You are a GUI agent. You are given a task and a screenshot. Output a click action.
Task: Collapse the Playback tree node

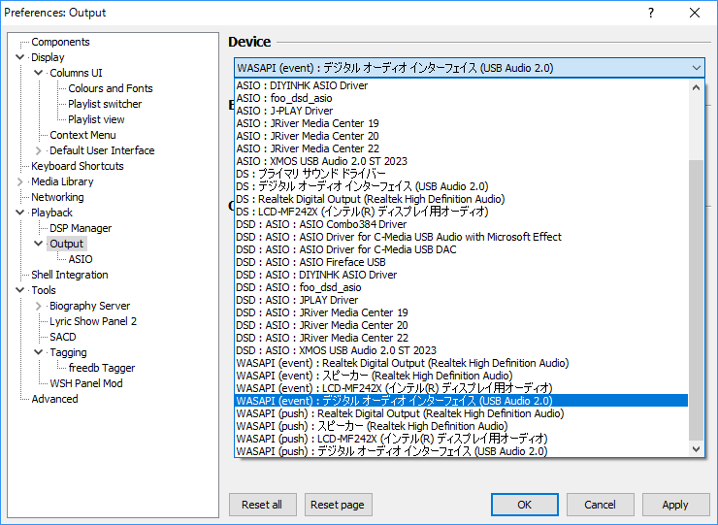19,213
